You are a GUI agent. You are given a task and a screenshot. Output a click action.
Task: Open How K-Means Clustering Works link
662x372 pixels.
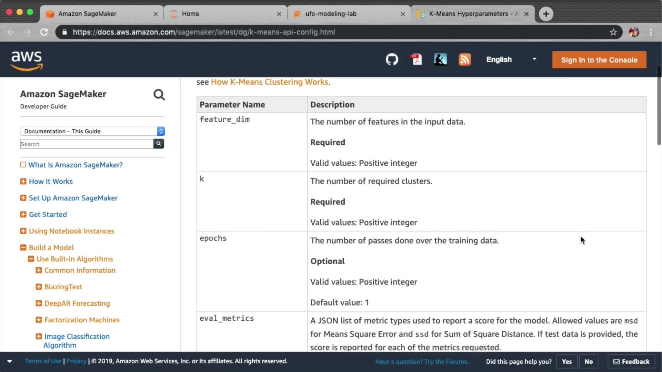point(269,82)
